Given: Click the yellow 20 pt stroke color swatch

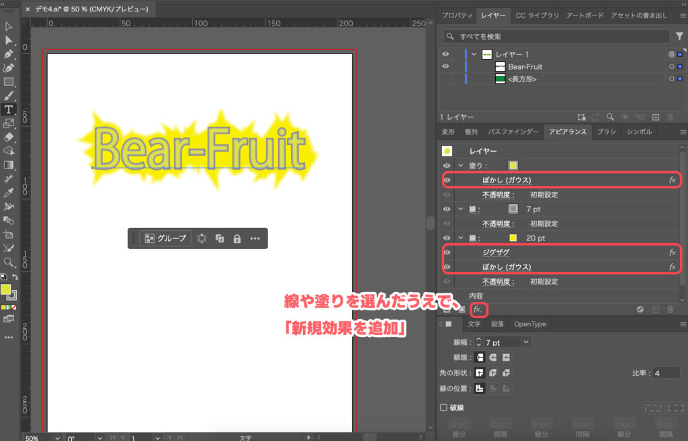Looking at the screenshot, I should click(x=513, y=238).
